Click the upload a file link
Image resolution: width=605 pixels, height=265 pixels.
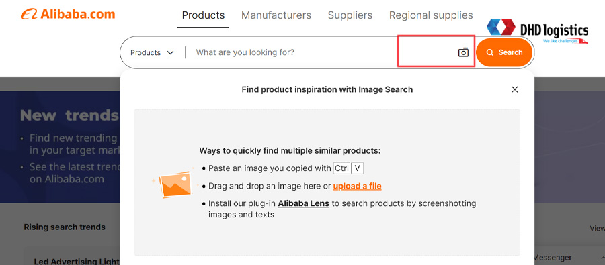tap(358, 186)
